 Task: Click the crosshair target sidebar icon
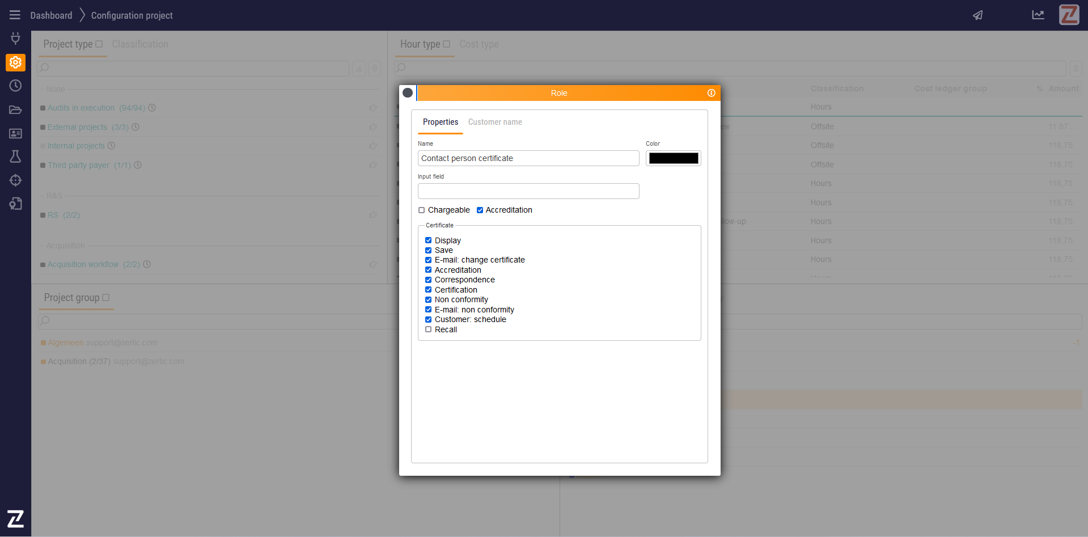pos(15,180)
